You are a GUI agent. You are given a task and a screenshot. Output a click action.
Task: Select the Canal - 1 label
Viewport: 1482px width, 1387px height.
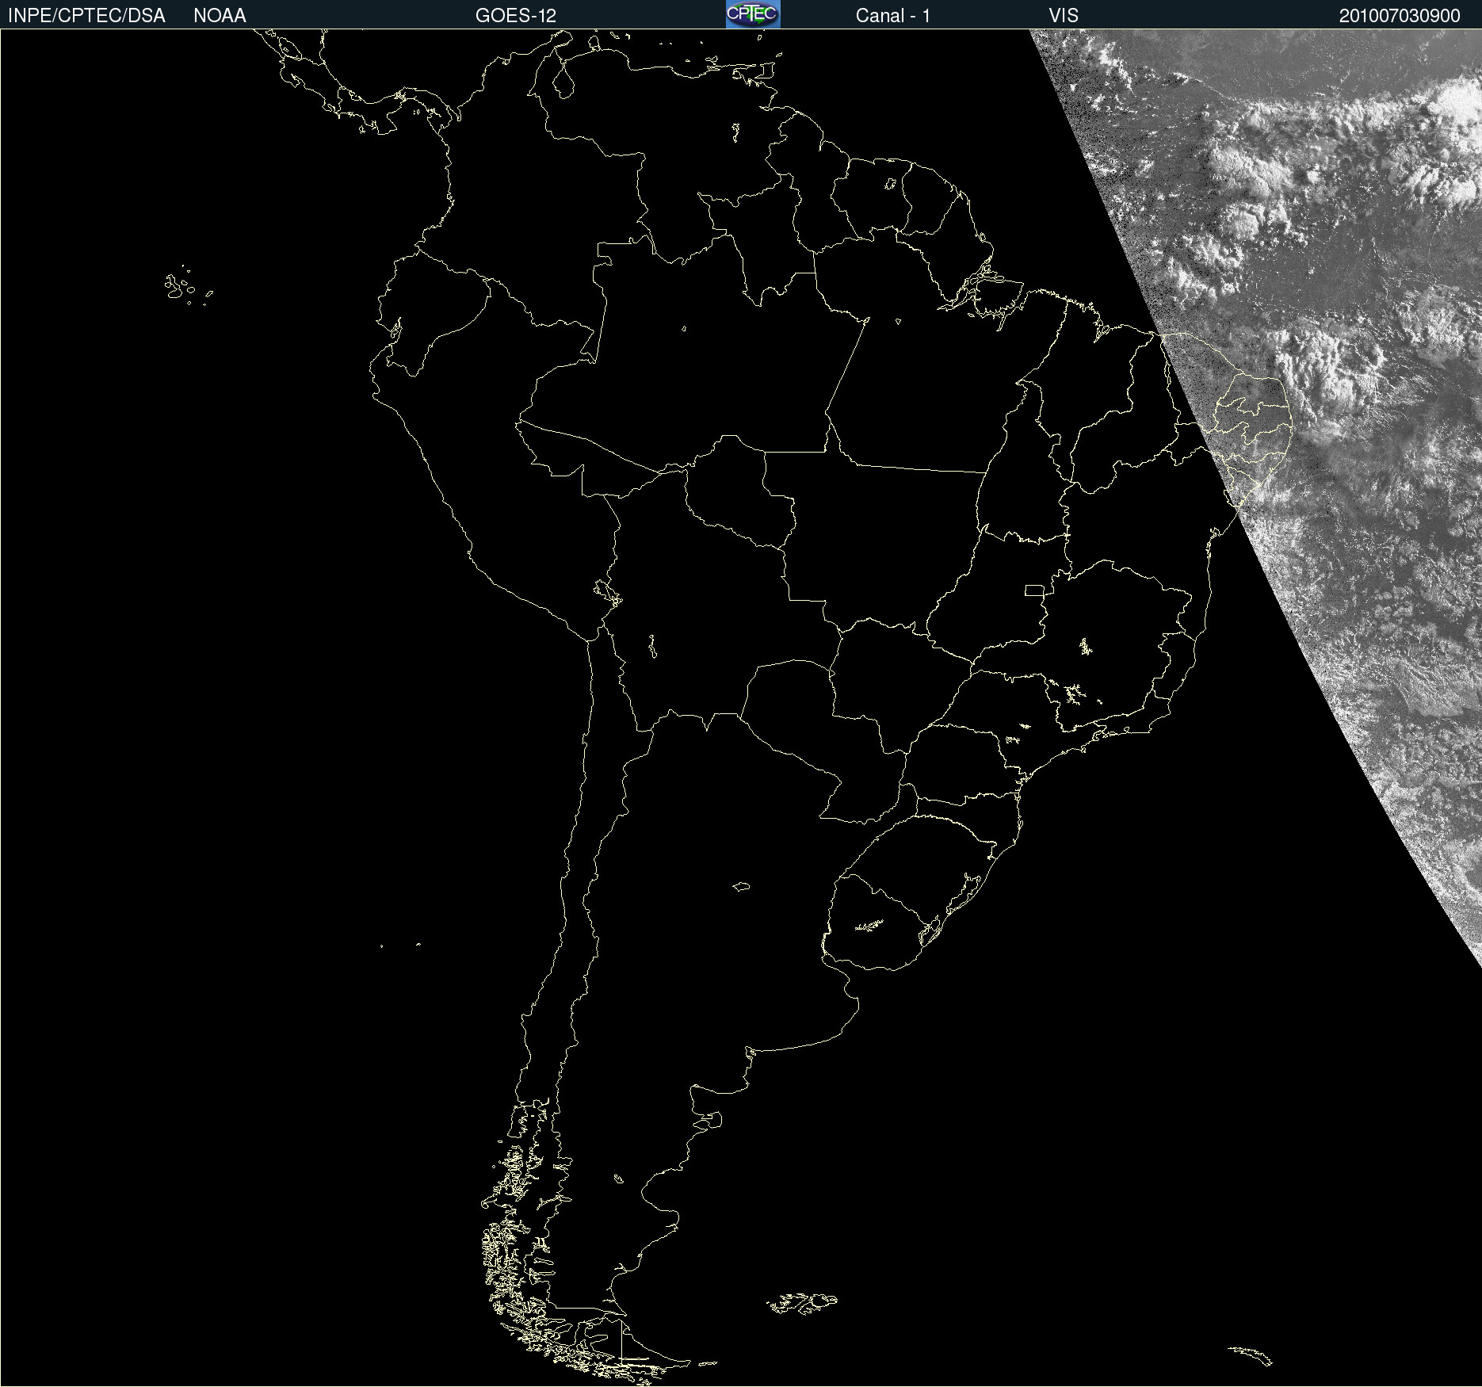click(x=893, y=16)
